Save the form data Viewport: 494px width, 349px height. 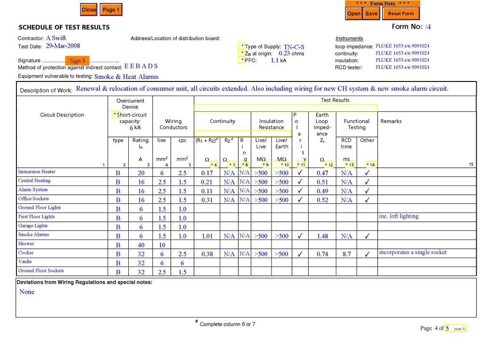(x=371, y=14)
